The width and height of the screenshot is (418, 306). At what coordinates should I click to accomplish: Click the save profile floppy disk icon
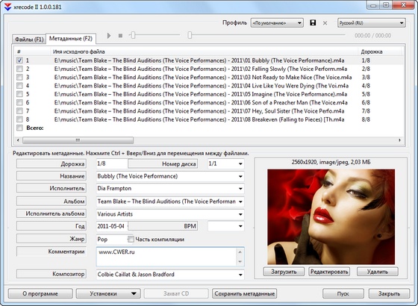pos(313,22)
